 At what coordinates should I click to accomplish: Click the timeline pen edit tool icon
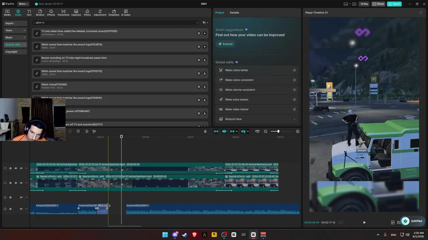(94, 131)
